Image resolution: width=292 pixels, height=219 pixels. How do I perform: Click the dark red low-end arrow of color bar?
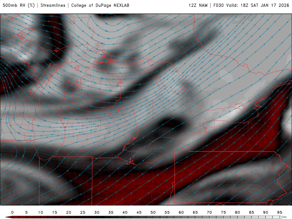coord(8,217)
